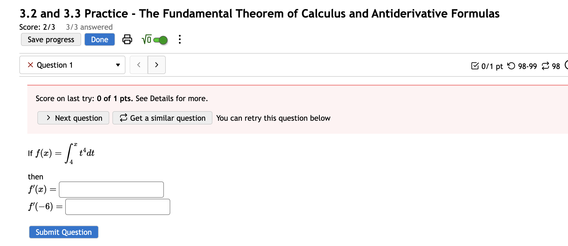
Task: Toggle off the green math preview switch
Action: (160, 40)
